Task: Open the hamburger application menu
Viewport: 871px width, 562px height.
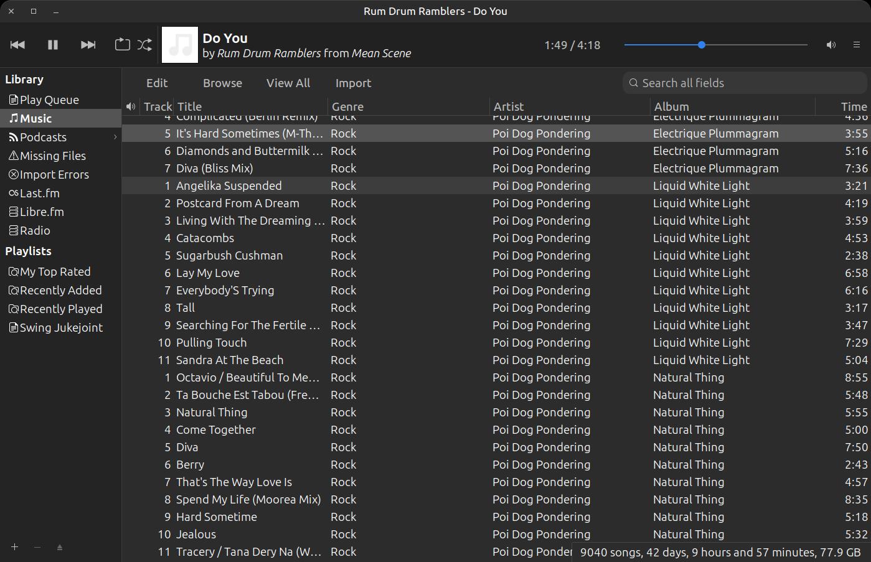Action: pyautogui.click(x=857, y=45)
